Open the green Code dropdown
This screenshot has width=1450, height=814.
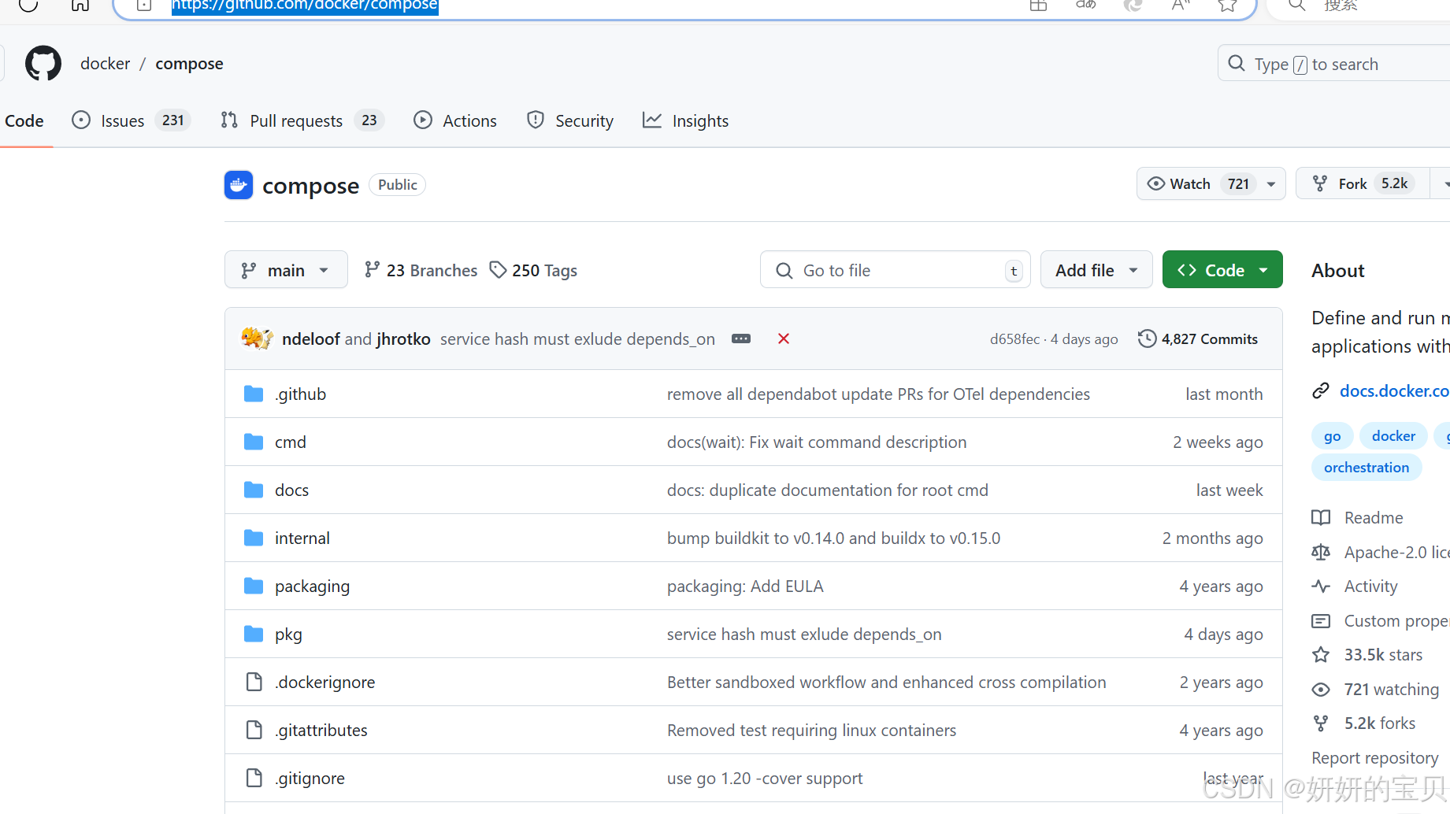[x=1222, y=270]
